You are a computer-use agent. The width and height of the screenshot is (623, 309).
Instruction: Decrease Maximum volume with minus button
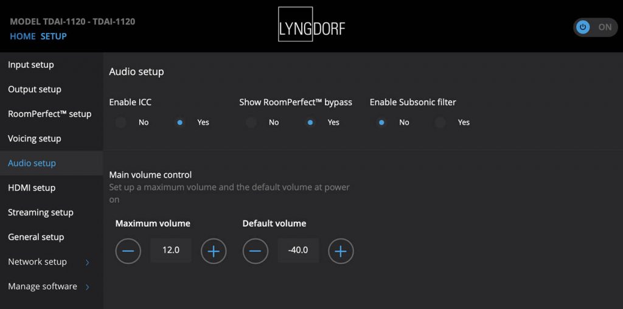pos(128,251)
